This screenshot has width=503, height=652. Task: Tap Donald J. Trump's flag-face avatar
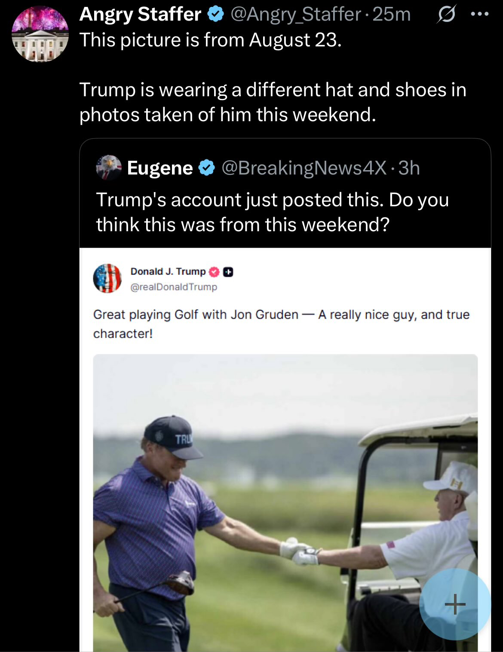tap(107, 279)
